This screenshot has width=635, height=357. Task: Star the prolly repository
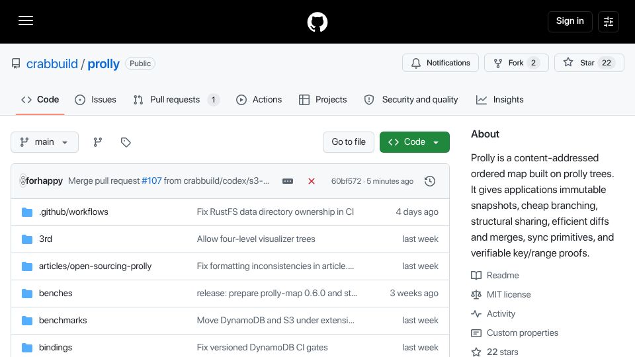(589, 63)
